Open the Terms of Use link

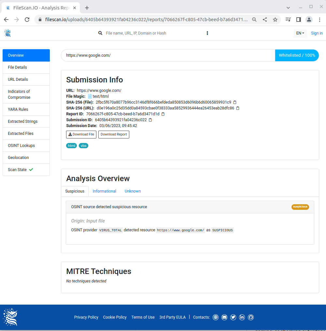point(143,317)
